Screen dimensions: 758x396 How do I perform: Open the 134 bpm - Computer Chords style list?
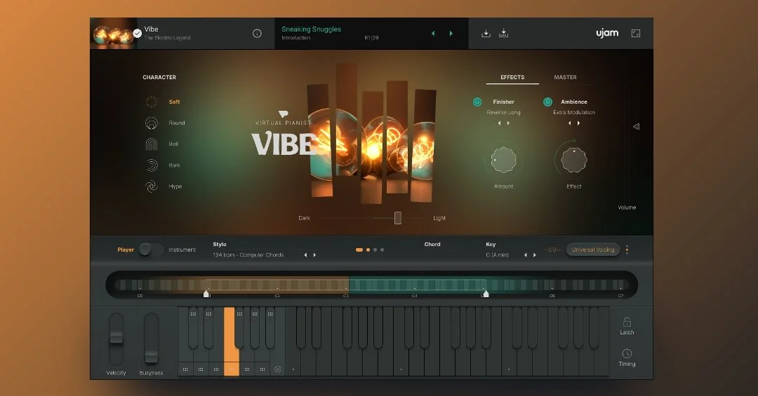(248, 255)
